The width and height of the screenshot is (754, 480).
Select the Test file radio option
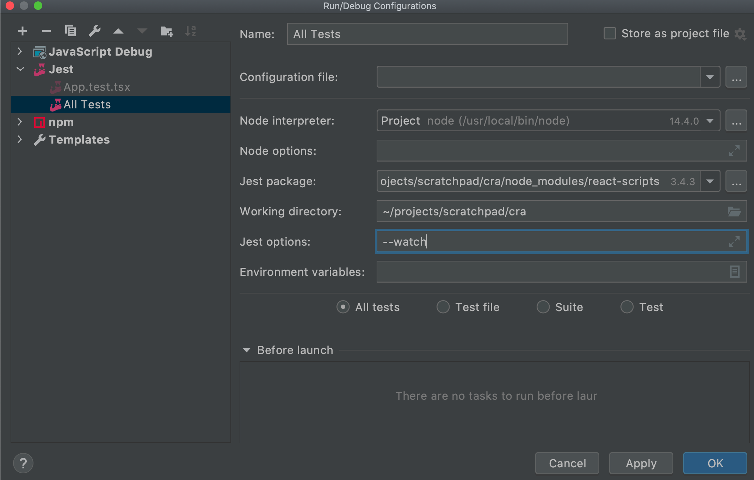coord(443,307)
